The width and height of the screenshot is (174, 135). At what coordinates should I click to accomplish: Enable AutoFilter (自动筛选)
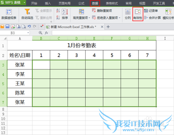point(27,14)
